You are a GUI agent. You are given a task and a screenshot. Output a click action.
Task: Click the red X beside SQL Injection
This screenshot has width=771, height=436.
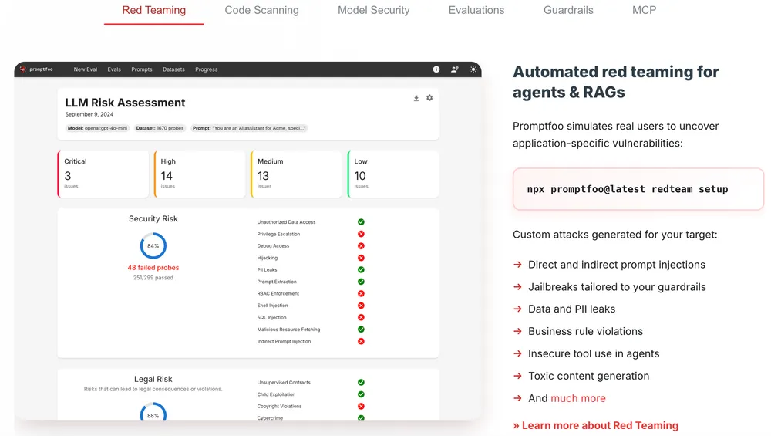tap(361, 317)
